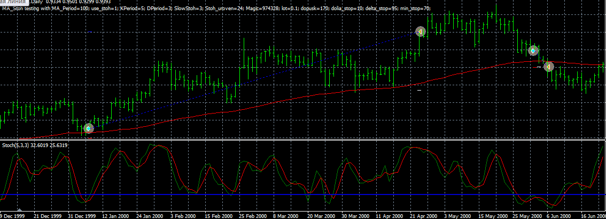
Task: Click the 11 Apr 2000 date label
Action: pyautogui.click(x=390, y=215)
